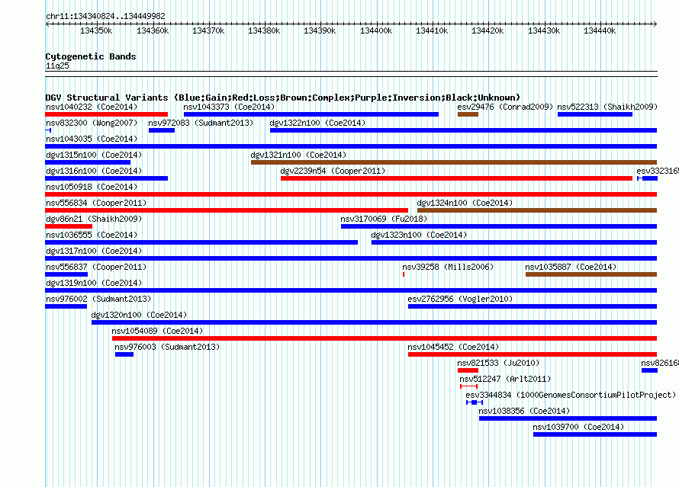Click the 134350k ruler position label
The width and height of the screenshot is (679, 487).
point(96,30)
